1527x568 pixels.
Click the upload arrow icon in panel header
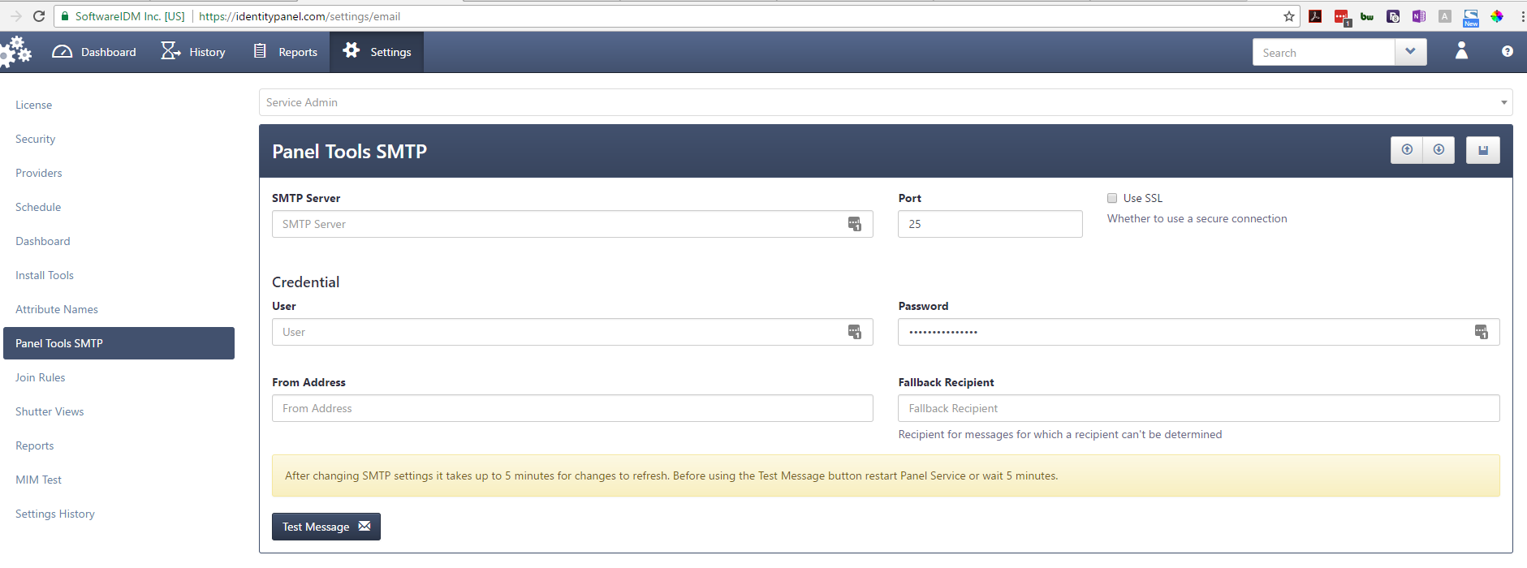1407,150
